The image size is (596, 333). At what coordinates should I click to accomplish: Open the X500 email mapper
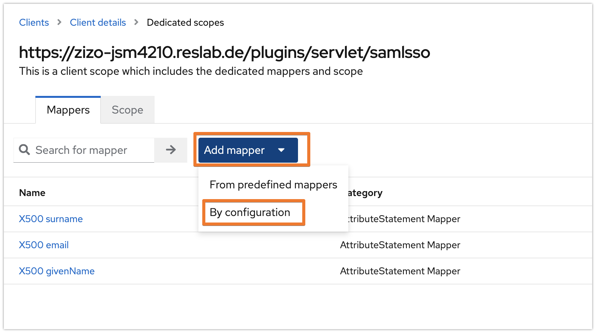(x=44, y=245)
